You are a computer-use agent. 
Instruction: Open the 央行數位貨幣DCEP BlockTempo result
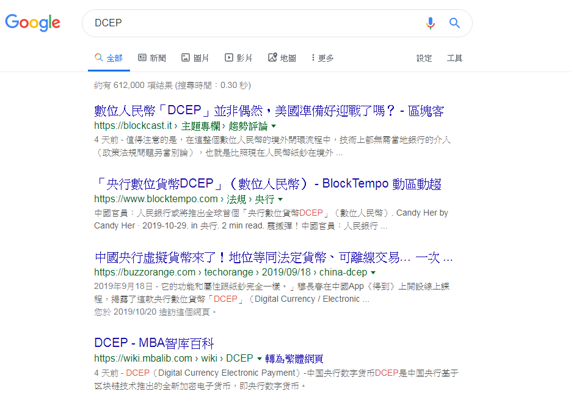[x=267, y=184]
